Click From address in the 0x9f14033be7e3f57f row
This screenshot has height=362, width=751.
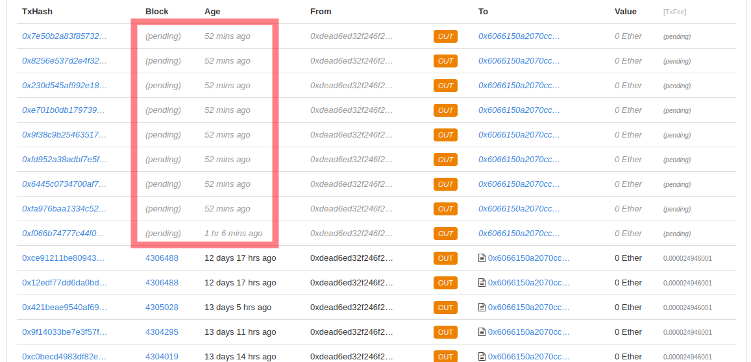352,332
